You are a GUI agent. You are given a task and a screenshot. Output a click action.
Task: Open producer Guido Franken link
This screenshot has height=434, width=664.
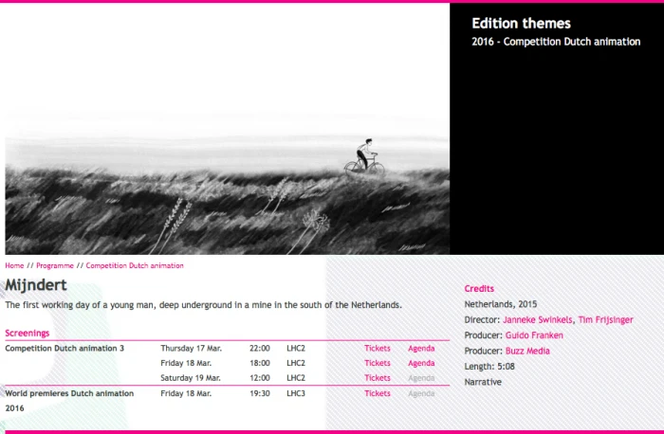coord(534,335)
